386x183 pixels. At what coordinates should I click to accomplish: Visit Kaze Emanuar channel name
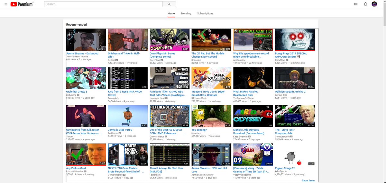click(241, 137)
